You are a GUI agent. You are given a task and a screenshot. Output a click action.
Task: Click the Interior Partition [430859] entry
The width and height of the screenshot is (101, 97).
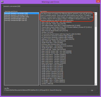coord(54,63)
